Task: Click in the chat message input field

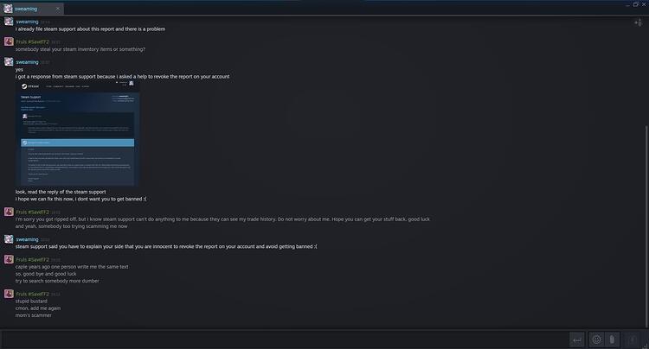Action: tap(284, 339)
